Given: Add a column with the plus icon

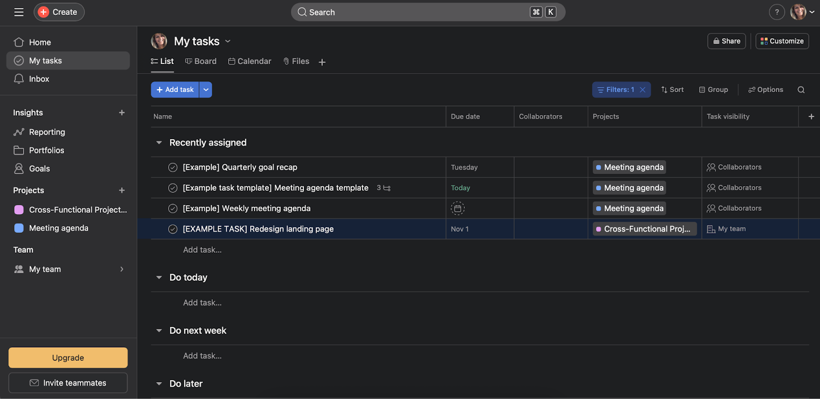Looking at the screenshot, I should [811, 117].
